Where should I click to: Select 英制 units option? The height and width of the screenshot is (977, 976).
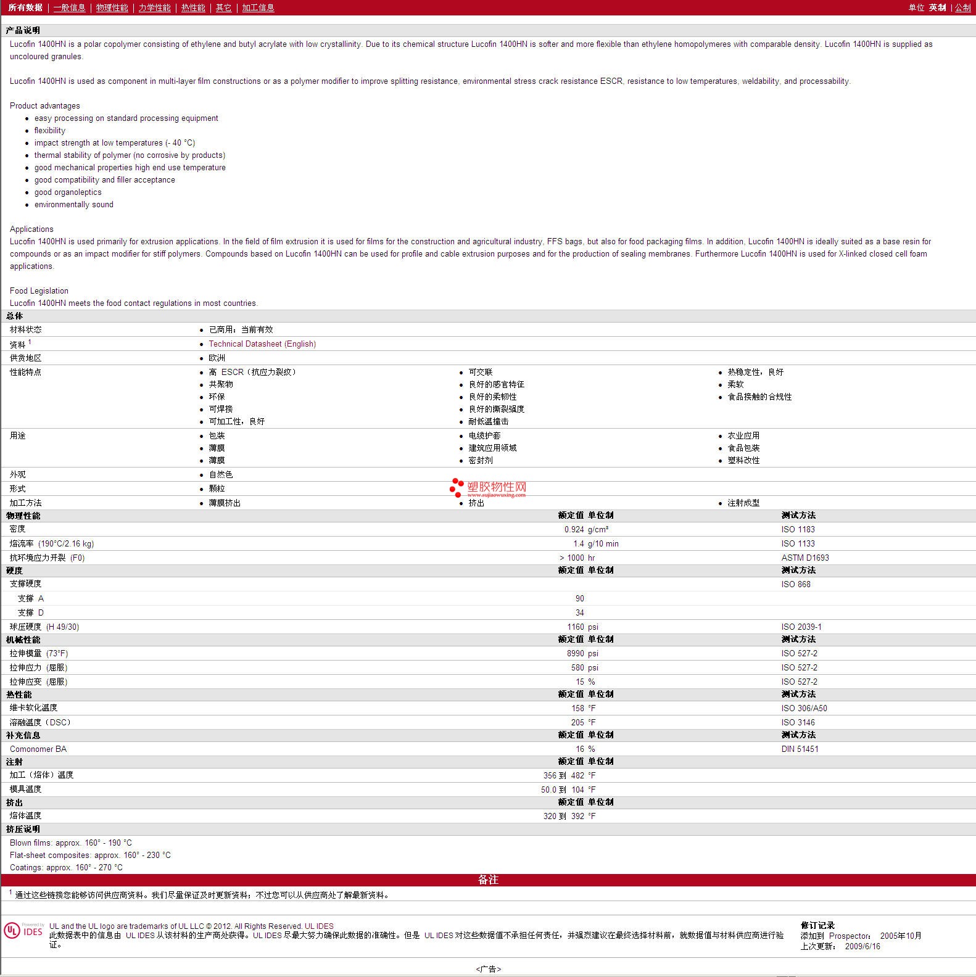937,7
